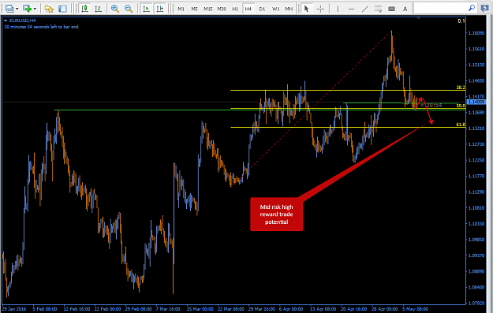This screenshot has height=313, width=493.
Task: Open a new chart window
Action: click(x=9, y=9)
